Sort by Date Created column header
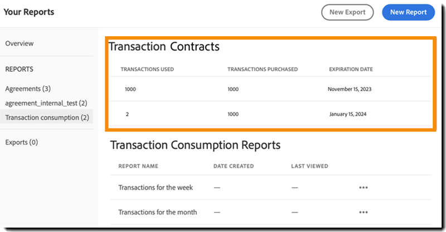 click(234, 166)
